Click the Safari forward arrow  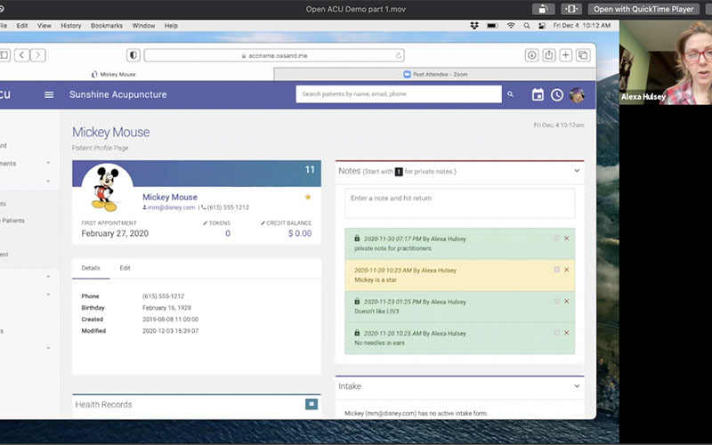pos(38,55)
